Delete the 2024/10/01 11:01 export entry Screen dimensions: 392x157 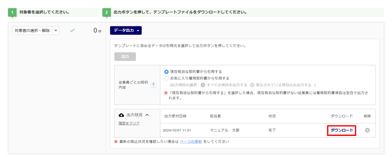pos(367,130)
